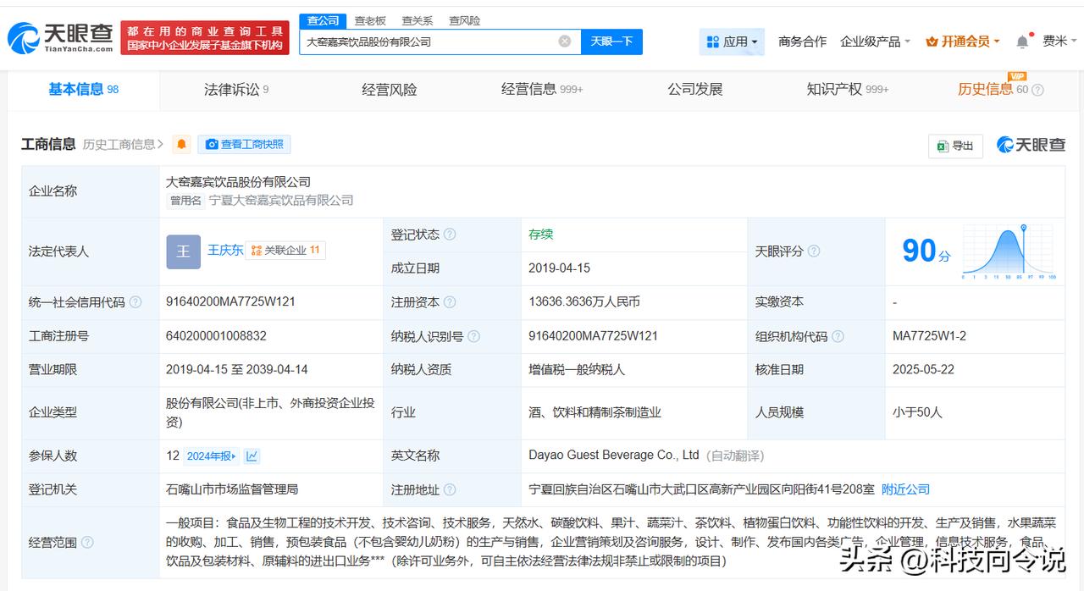The width and height of the screenshot is (1084, 591).
Task: Click registration number 640200001008832
Action: (x=216, y=336)
